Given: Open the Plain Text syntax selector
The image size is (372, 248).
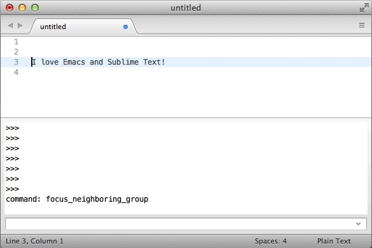Looking at the screenshot, I should pyautogui.click(x=334, y=241).
